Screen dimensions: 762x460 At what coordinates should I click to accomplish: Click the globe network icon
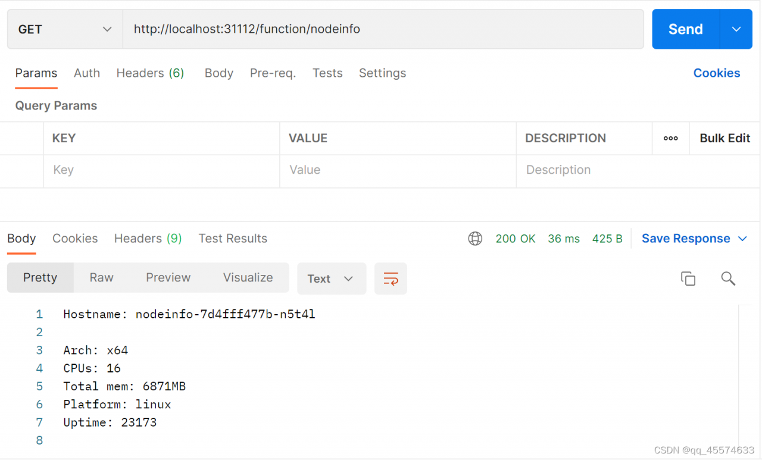pyautogui.click(x=475, y=239)
